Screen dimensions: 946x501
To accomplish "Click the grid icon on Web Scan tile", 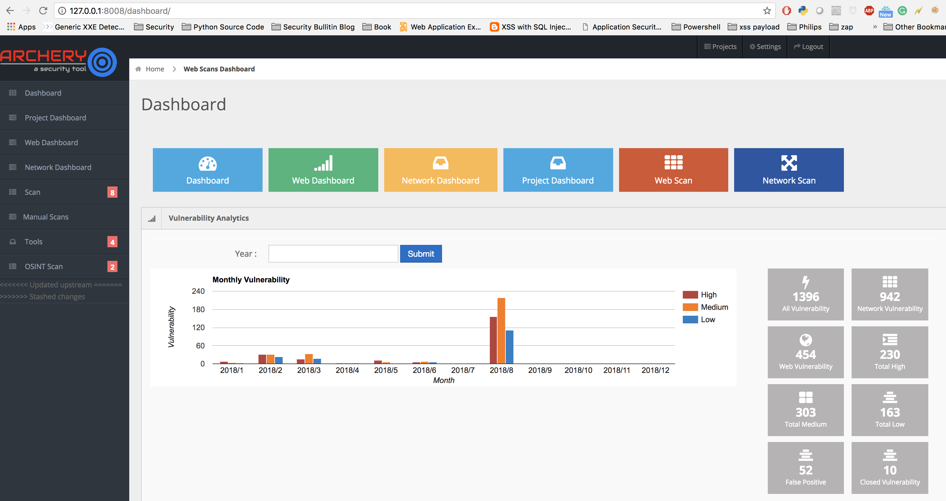I will (x=674, y=162).
